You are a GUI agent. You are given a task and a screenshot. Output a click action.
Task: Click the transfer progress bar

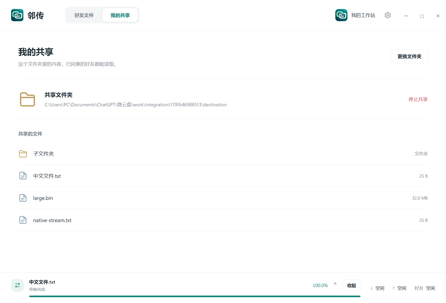point(195,296)
